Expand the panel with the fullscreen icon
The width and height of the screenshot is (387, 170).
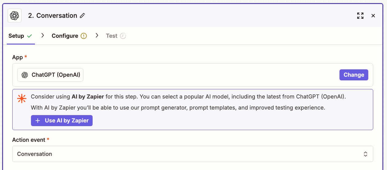(360, 16)
